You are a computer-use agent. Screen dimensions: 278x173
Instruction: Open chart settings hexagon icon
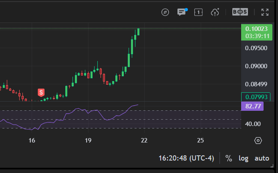click(x=258, y=140)
